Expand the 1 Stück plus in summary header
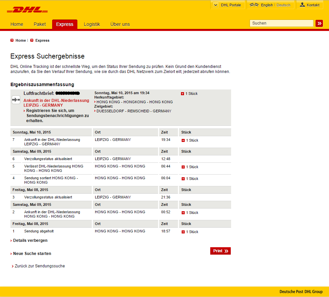The height and width of the screenshot is (297, 329). pyautogui.click(x=183, y=94)
